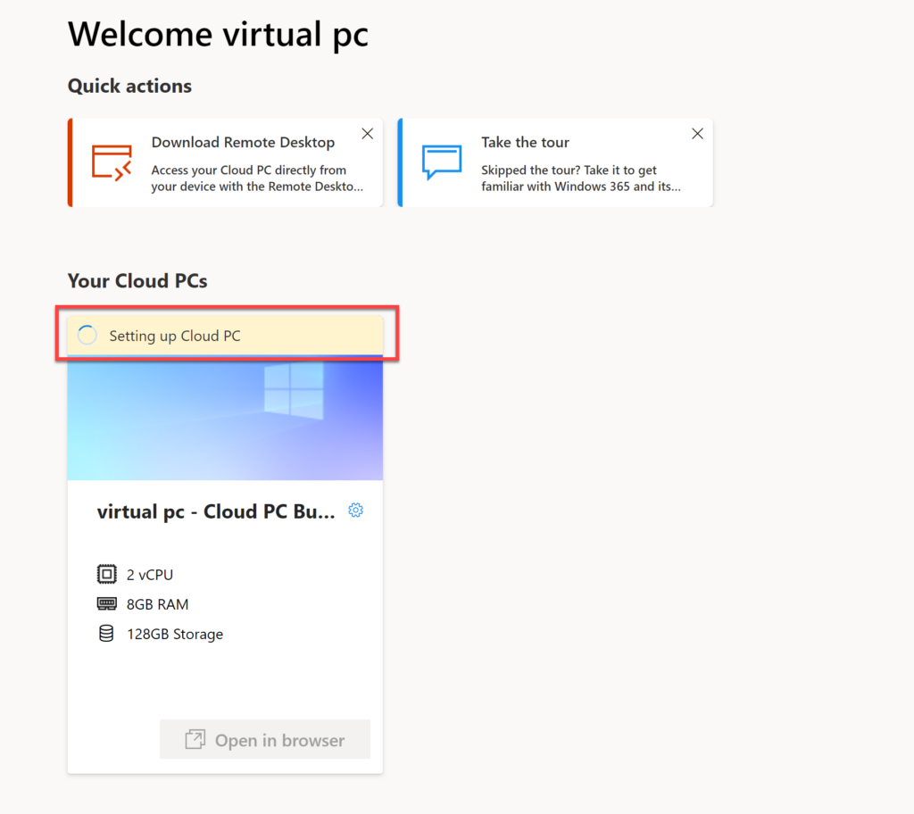Click the 8GB RAM text

[157, 604]
